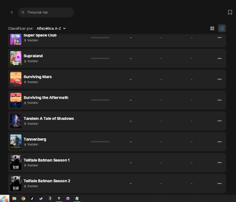236x202 pixels.
Task: Open more options for Super Space Club
Action: pyautogui.click(x=219, y=37)
